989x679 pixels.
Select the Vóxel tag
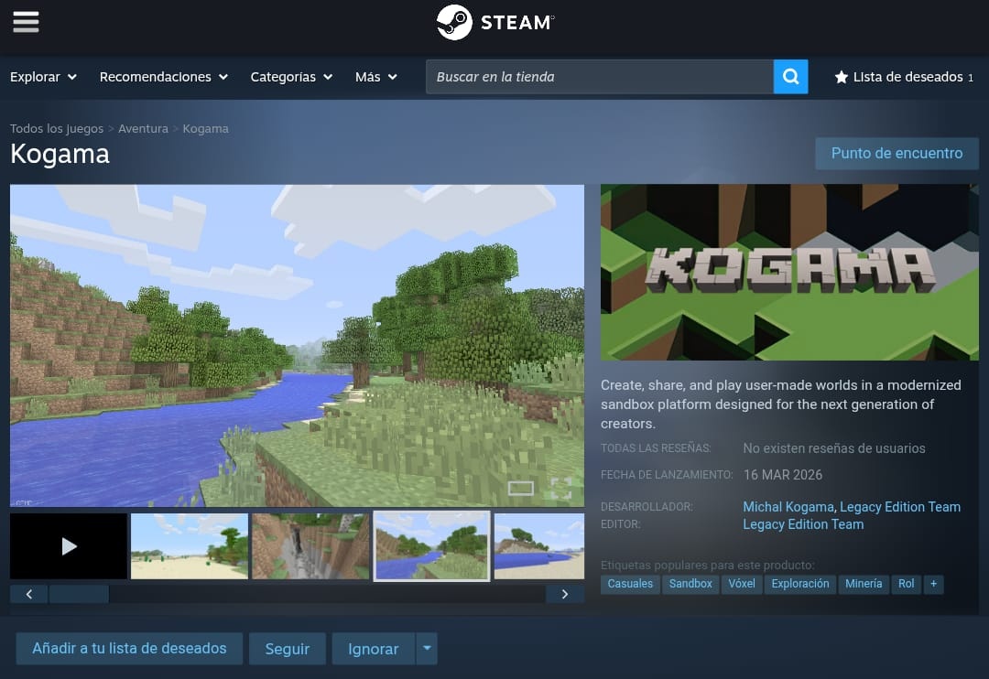(x=742, y=584)
